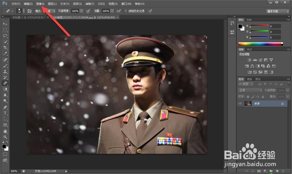Set the foreground color in toolbox
Screen dimensions: 292x174
pos(4,146)
